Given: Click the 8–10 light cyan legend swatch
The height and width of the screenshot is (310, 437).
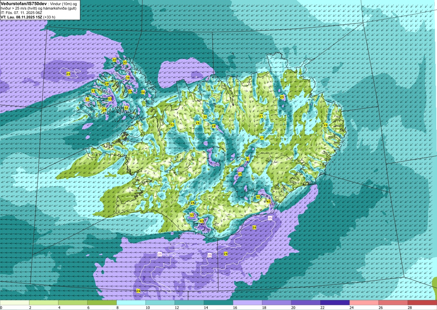Looking at the screenshot, I should tap(131, 302).
